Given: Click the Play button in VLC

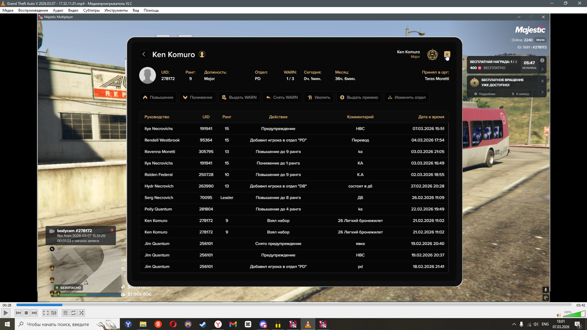Looking at the screenshot, I should [x=6, y=313].
